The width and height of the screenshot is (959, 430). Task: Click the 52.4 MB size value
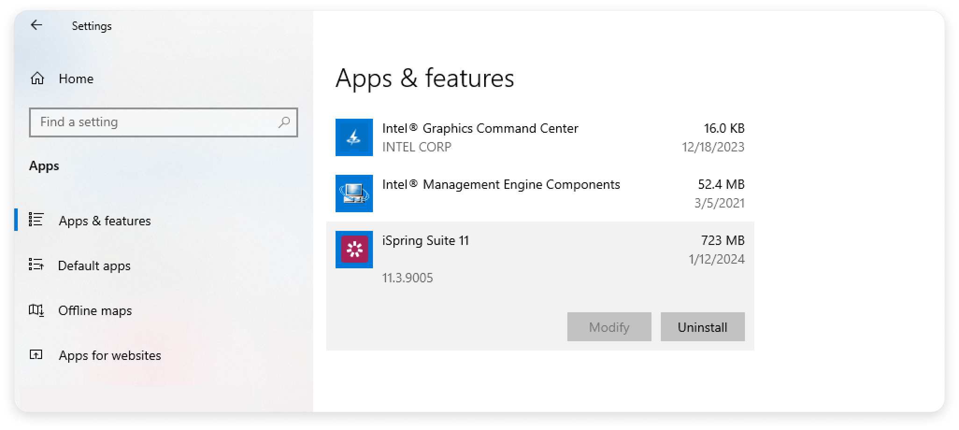721,184
